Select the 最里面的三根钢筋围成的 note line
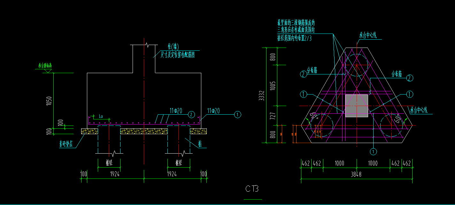Screen dimensions: 455x205 pyautogui.click(x=296, y=23)
